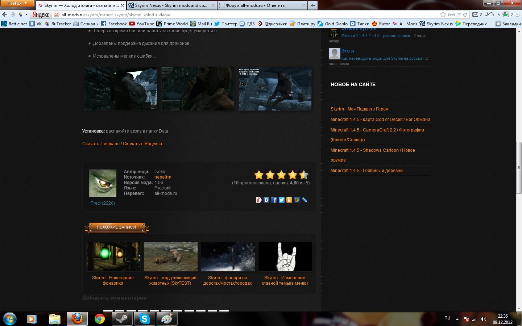Share the mod on VKontakte icon

tap(266, 200)
